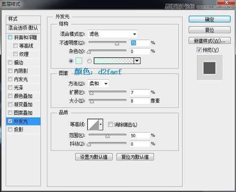The width and height of the screenshot is (236, 192).
Task: Enable 消除锯齿(L) checkbox
Action: pyautogui.click(x=110, y=124)
